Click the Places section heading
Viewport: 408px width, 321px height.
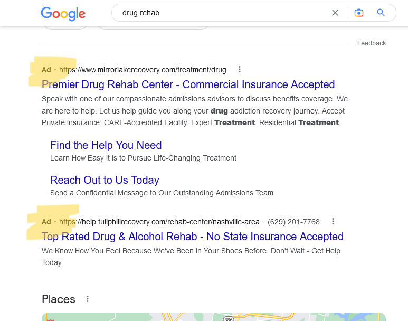(x=59, y=299)
